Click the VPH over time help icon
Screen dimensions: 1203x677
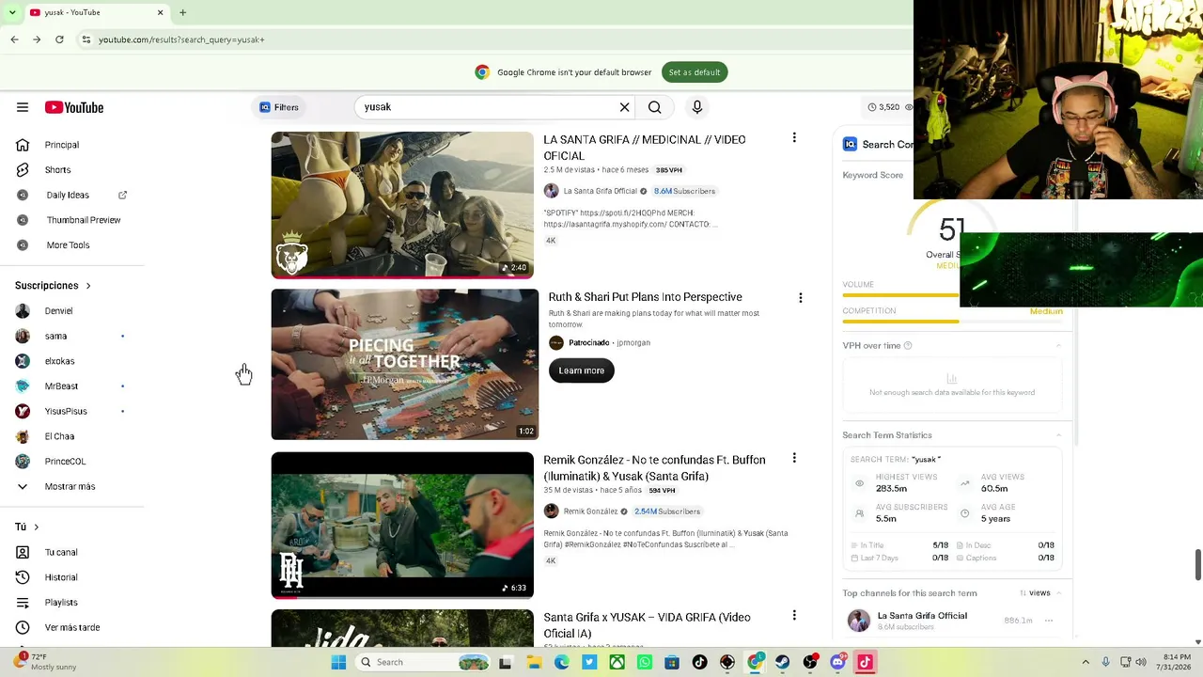click(x=907, y=346)
